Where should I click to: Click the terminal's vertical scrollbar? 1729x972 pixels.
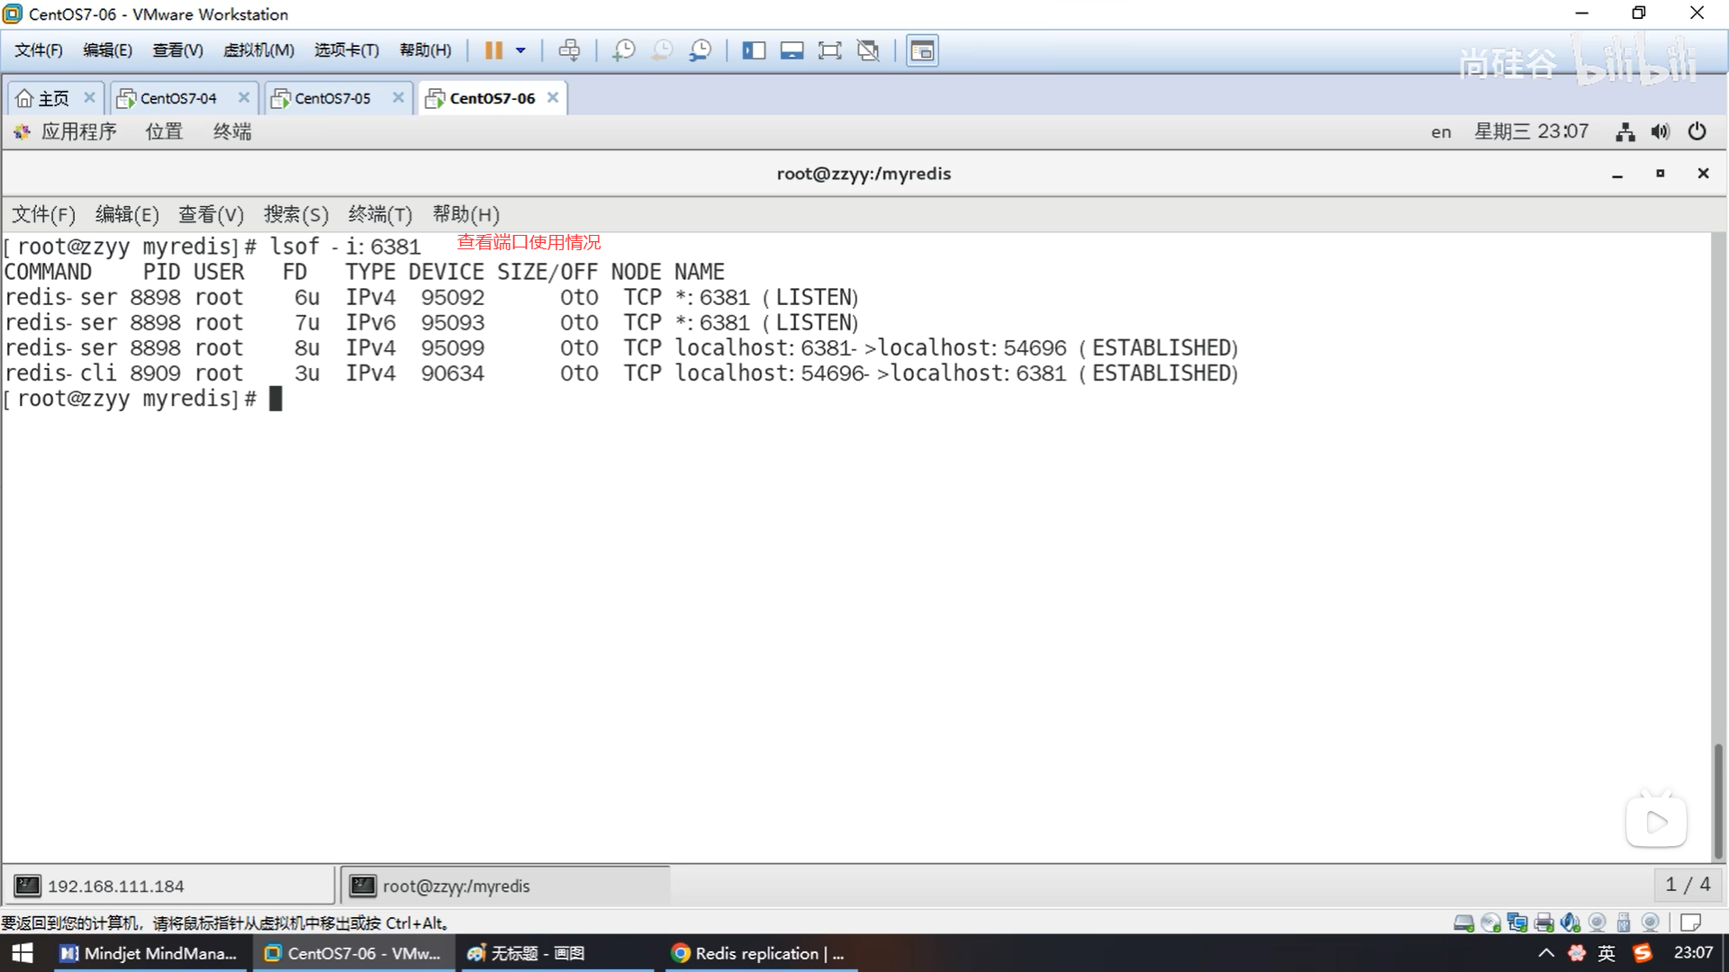point(1718,801)
